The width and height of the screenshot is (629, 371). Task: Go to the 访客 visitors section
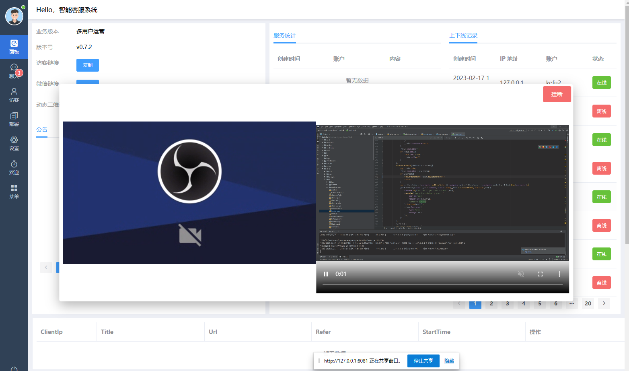pos(14,95)
